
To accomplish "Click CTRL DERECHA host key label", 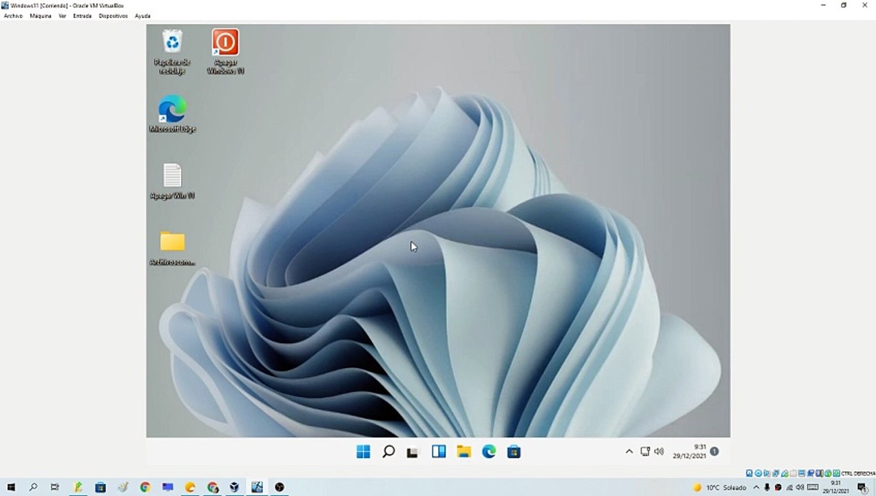I will [x=857, y=473].
